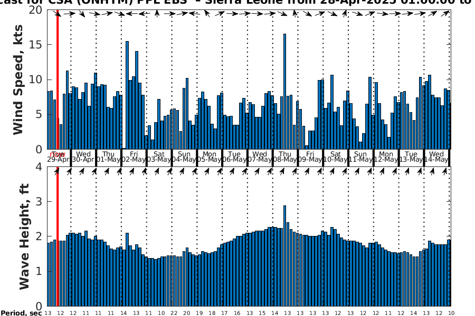Click the '20' tick atop Wind Speed axis
This screenshot has width=475, height=316.
coord(35,9)
